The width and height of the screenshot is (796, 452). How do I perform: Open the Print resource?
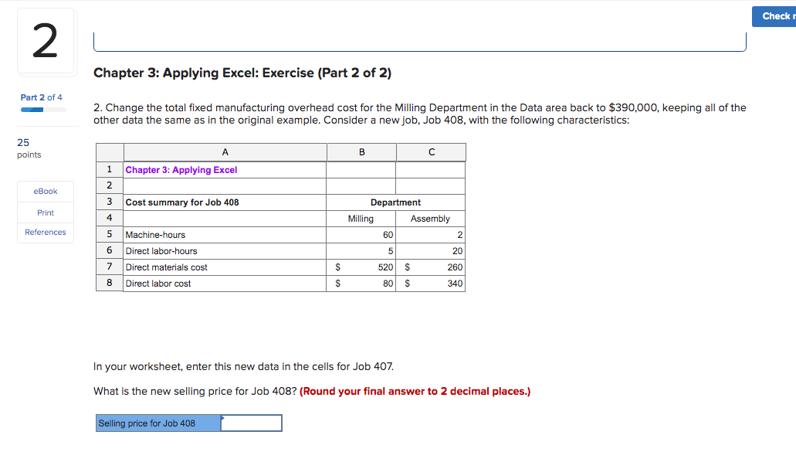(x=45, y=212)
